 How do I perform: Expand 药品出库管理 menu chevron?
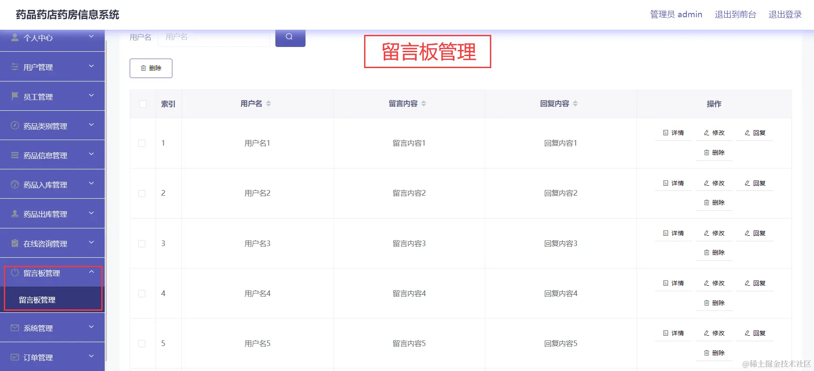point(91,213)
